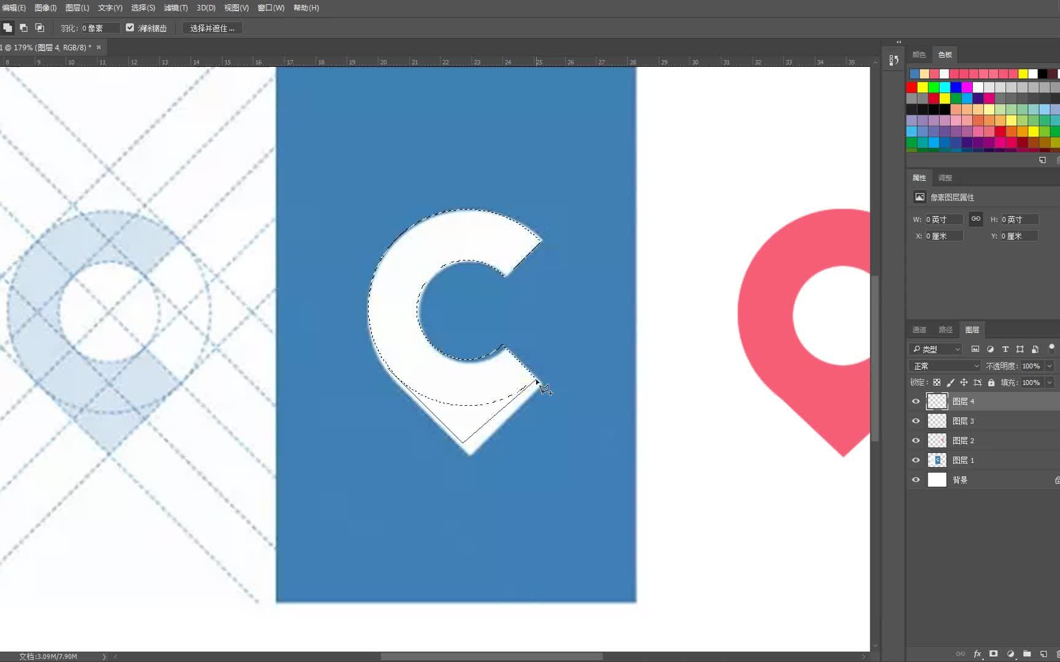Select the intersect with selection mode icon
Screen dimensions: 1060x662
tap(39, 28)
